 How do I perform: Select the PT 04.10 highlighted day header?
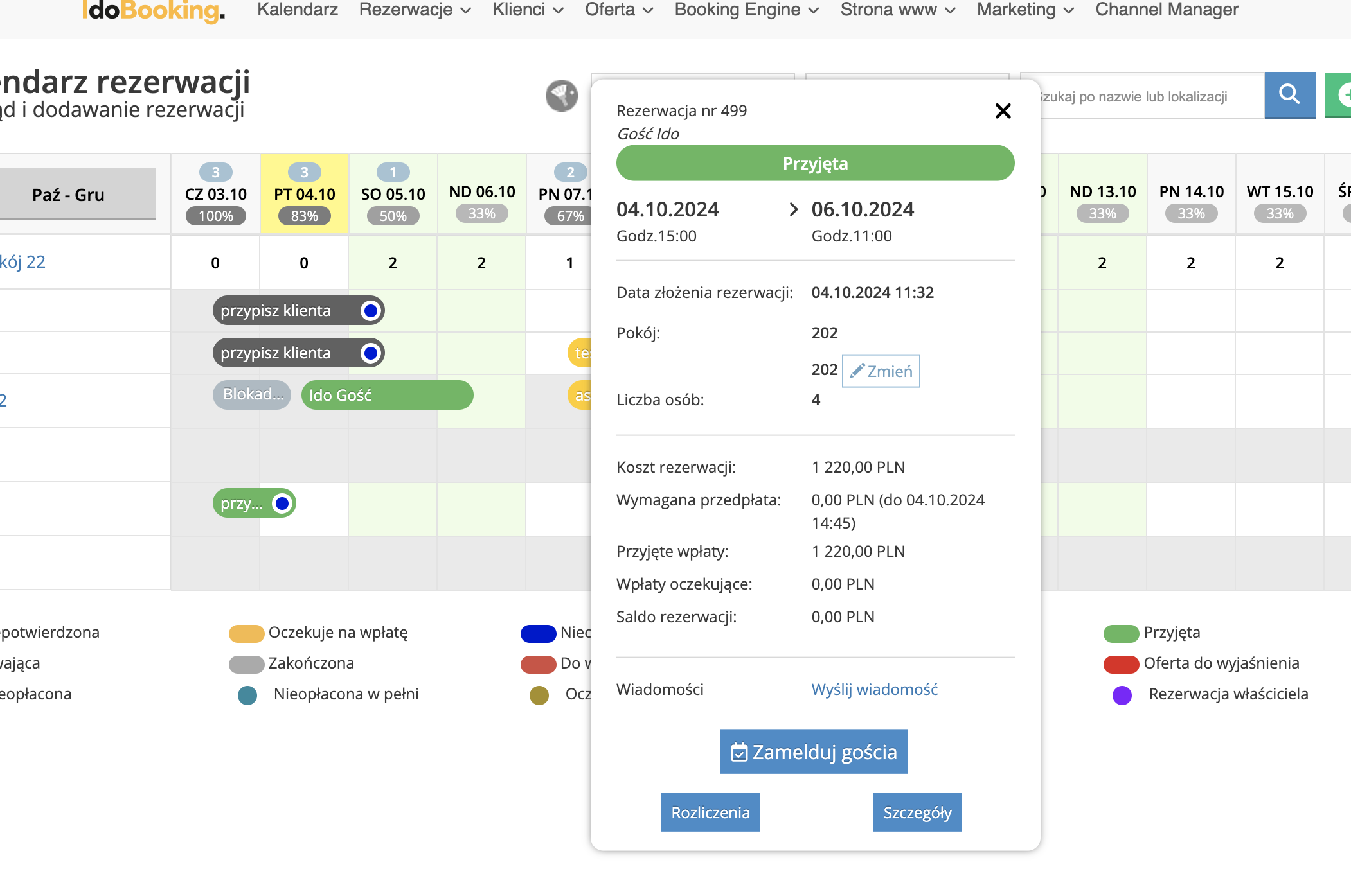(305, 194)
